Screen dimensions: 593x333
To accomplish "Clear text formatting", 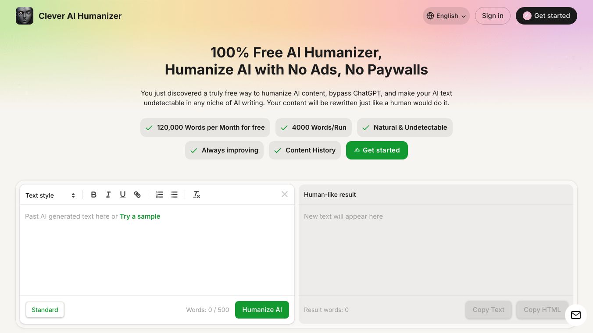I will tap(196, 195).
